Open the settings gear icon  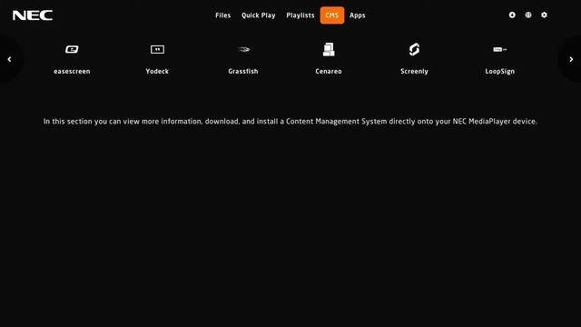[x=544, y=15]
